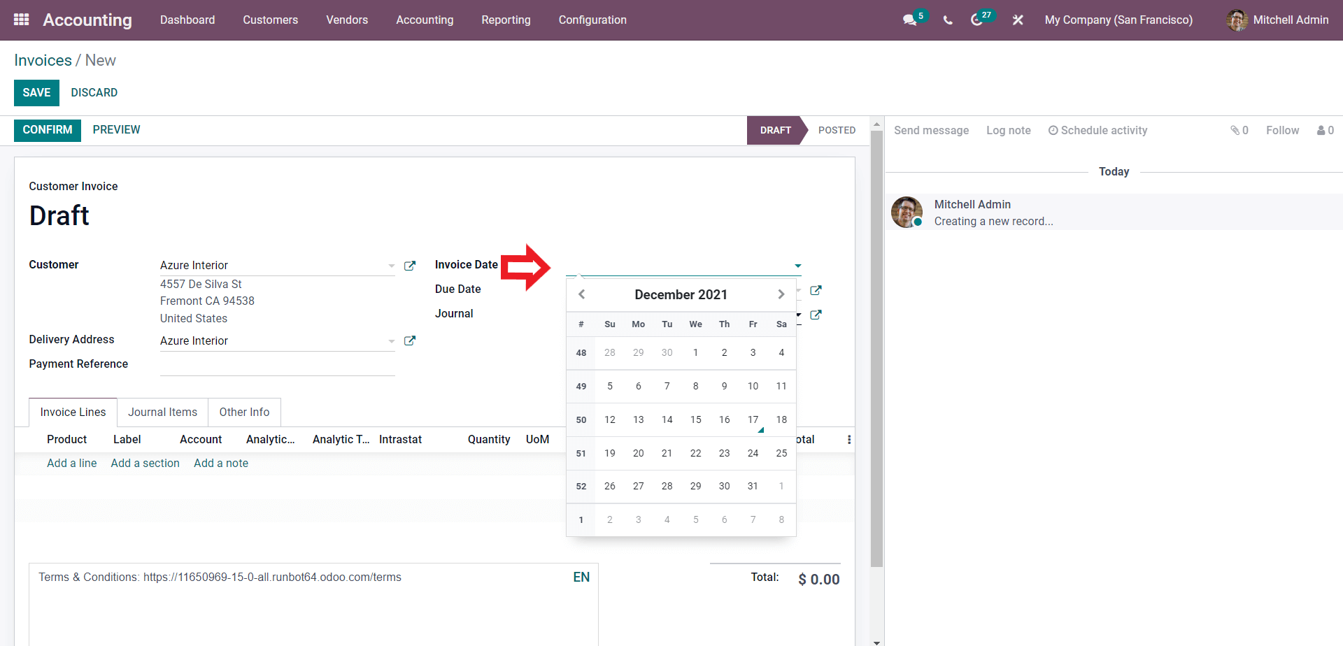
Task: Go to the Dashboard menu
Action: [x=187, y=20]
